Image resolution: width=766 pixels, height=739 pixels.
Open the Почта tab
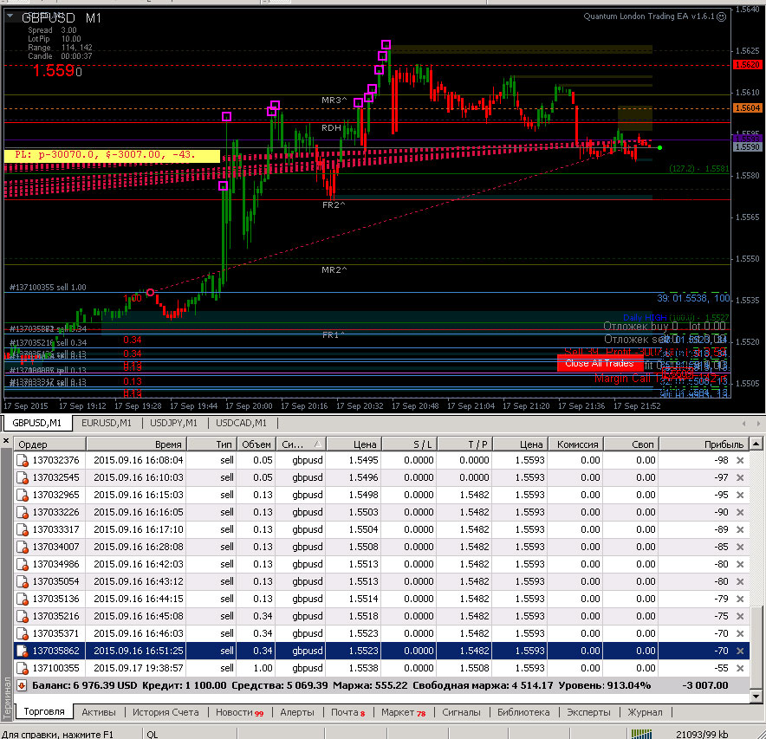(x=347, y=713)
